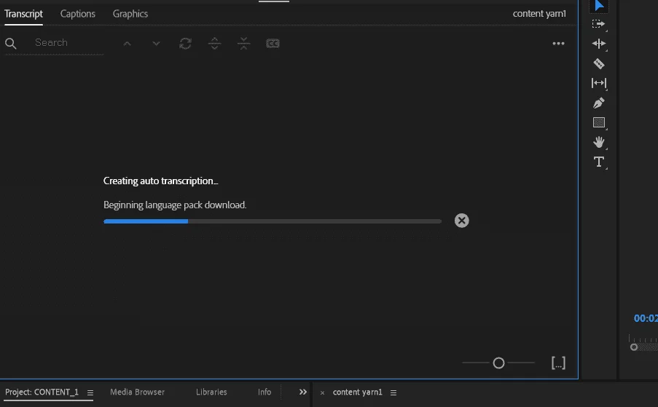Open the Libraries tab

211,392
